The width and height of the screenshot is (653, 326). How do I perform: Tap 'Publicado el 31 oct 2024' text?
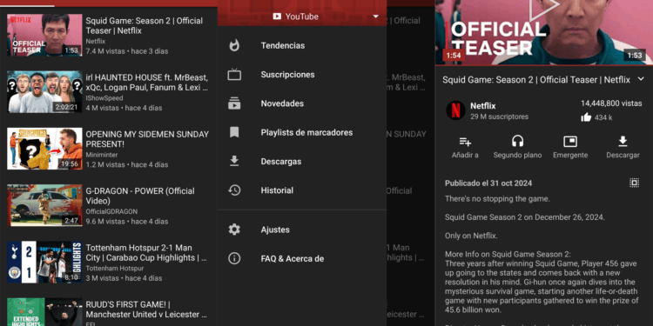click(488, 183)
